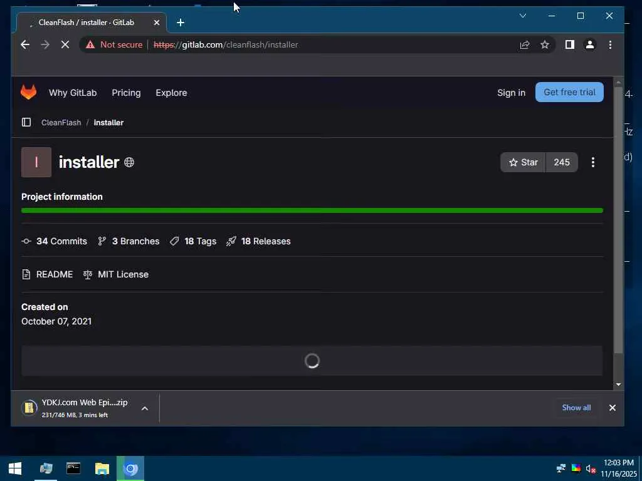Toggle the GitLab sidebar panel icon
This screenshot has height=481, width=642.
26,122
